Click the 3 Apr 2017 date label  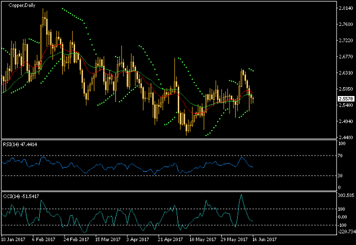pos(138,239)
